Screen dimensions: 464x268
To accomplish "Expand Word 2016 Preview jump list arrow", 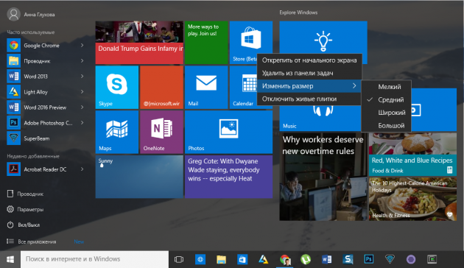I will (82, 107).
